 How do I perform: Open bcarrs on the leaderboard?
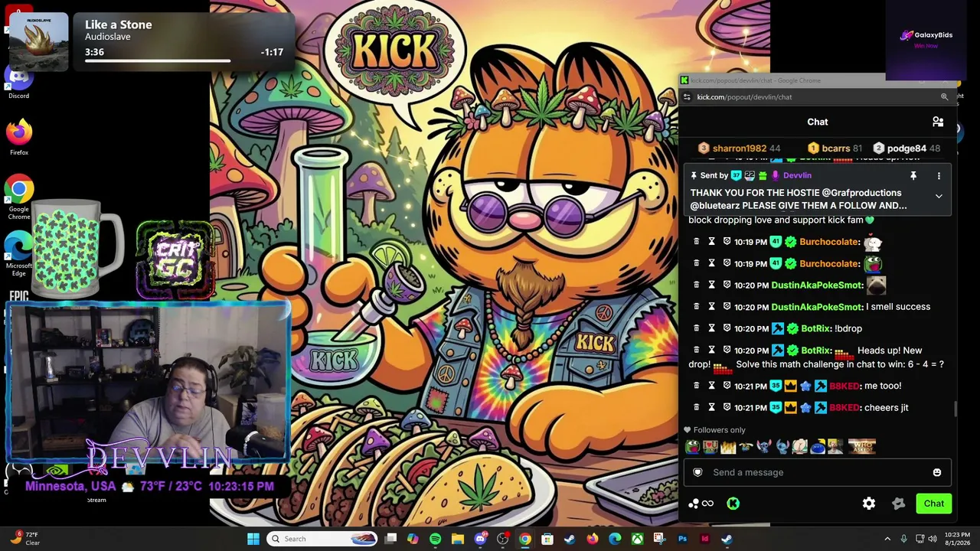click(835, 148)
